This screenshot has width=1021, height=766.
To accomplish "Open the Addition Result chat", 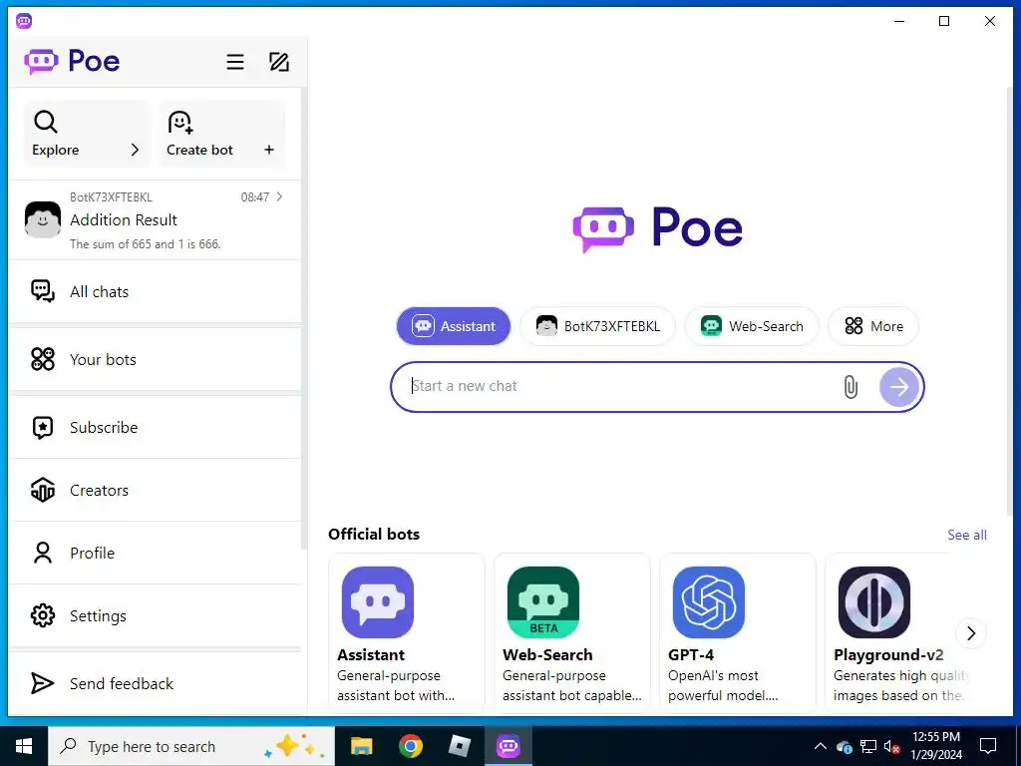I will click(155, 220).
